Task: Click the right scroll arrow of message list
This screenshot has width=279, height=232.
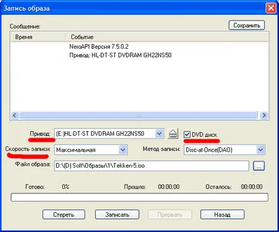Action: tap(264, 115)
